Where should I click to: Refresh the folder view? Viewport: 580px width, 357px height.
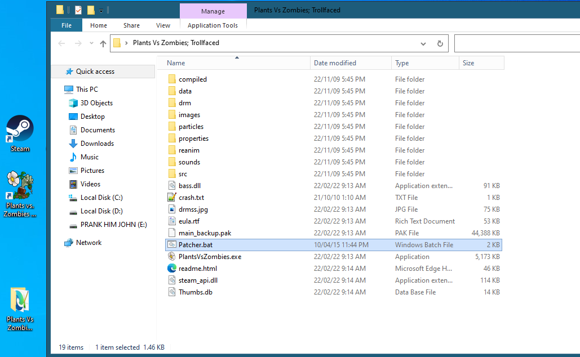tap(440, 43)
